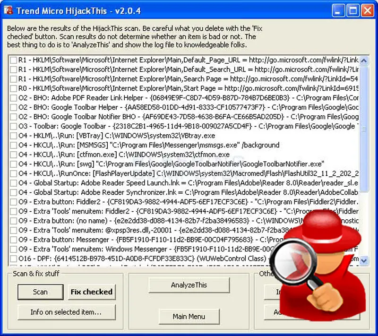Screen dimensions: 378x336
Task: Check the FlashPlayerUpdate RunOnce checkbox
Action: (14, 173)
